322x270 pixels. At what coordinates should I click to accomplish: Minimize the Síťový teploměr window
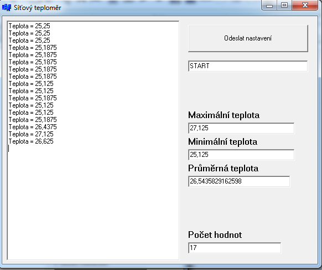point(269,5)
